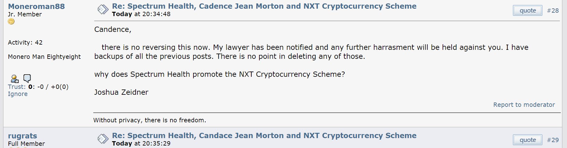The image size is (567, 148).
Task: Click the Joshua Zeidner signature name text
Action: [x=121, y=92]
